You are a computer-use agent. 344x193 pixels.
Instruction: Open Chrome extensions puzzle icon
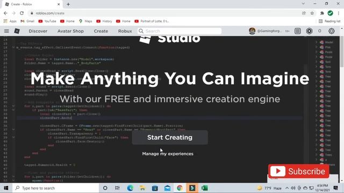click(x=322, y=13)
